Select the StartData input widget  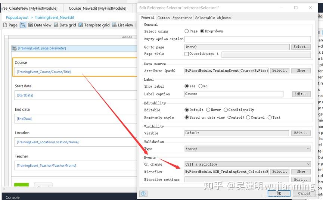click(75, 95)
